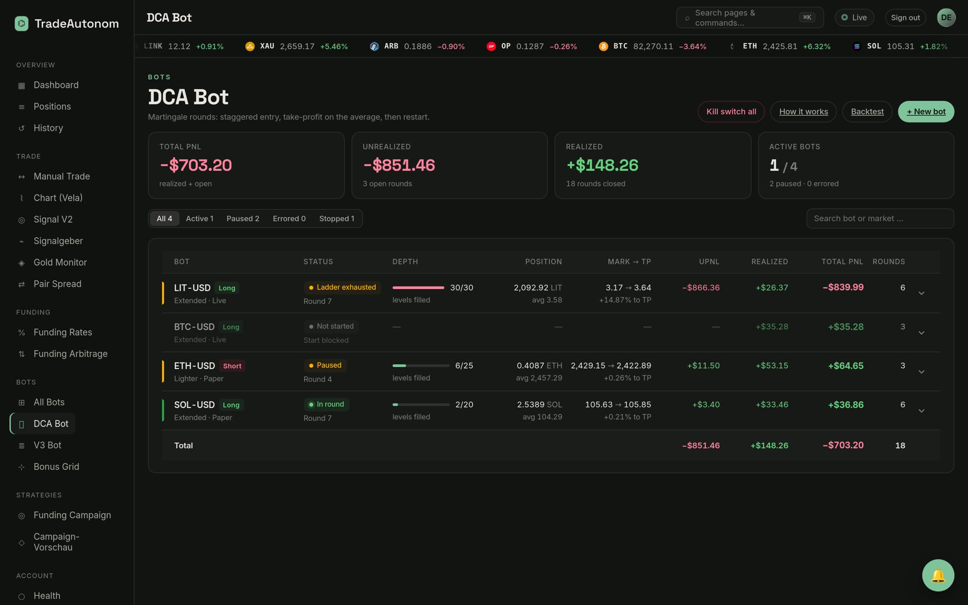Screen dimensions: 968x605
Task: Click the Sign out button
Action: [905, 18]
